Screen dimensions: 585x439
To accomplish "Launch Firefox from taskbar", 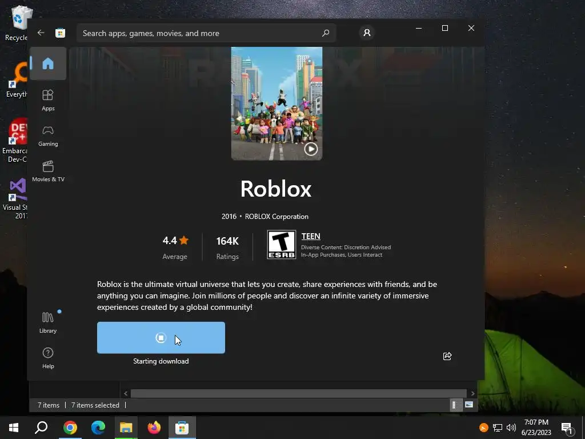I will (x=154, y=428).
